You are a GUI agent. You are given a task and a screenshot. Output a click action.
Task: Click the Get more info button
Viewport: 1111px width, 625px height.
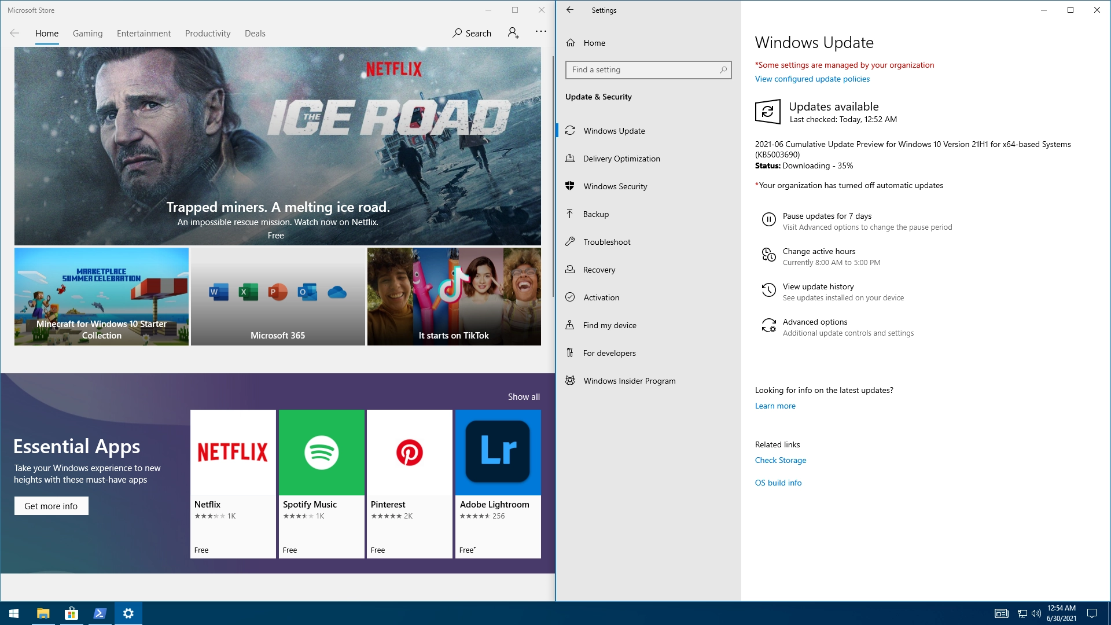tap(51, 506)
